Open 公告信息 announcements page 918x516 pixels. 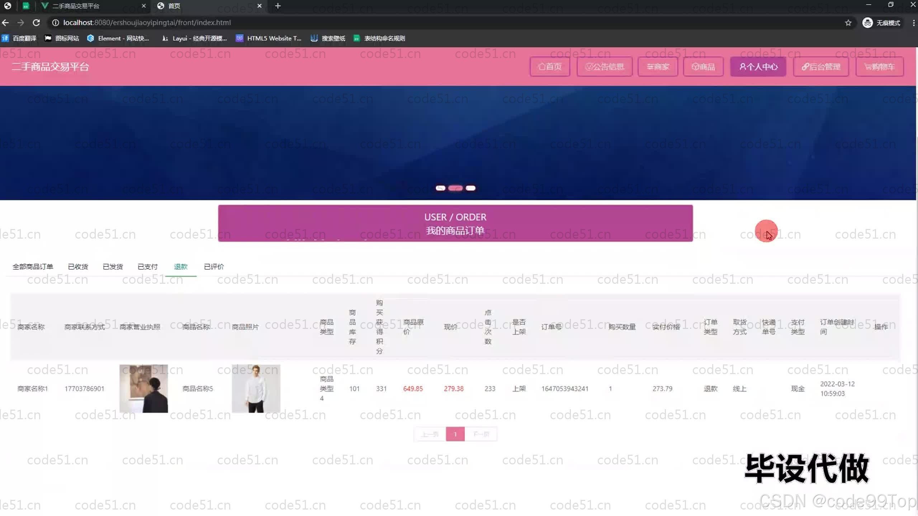coord(604,67)
